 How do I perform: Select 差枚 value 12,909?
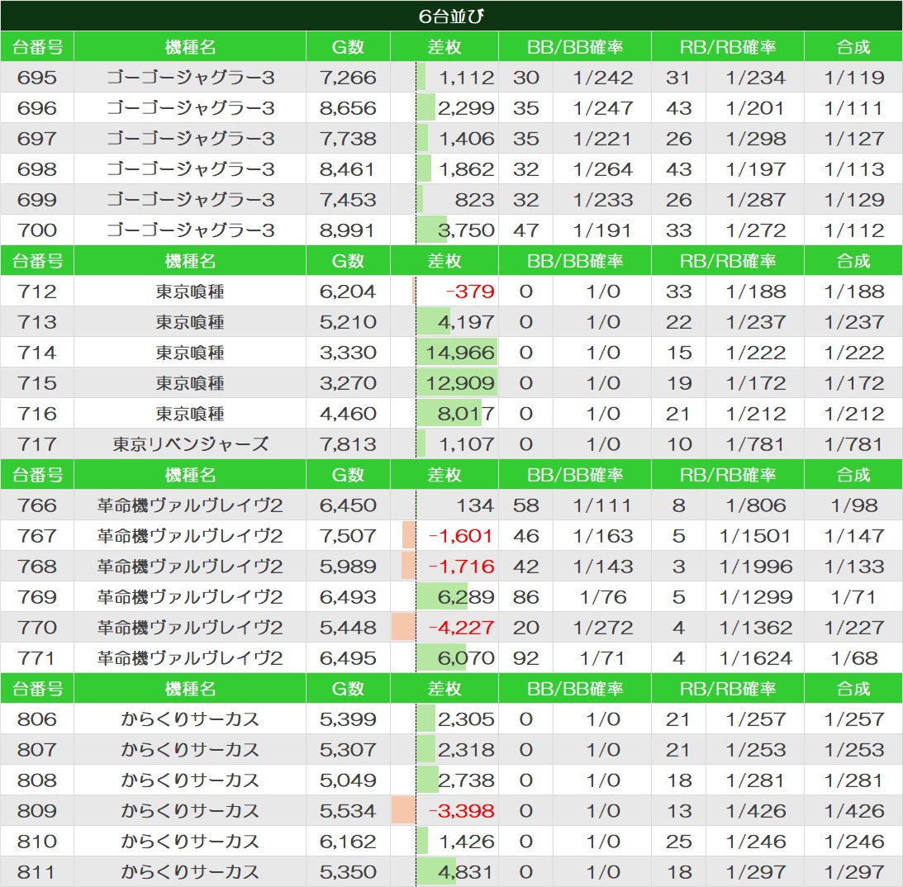[459, 382]
